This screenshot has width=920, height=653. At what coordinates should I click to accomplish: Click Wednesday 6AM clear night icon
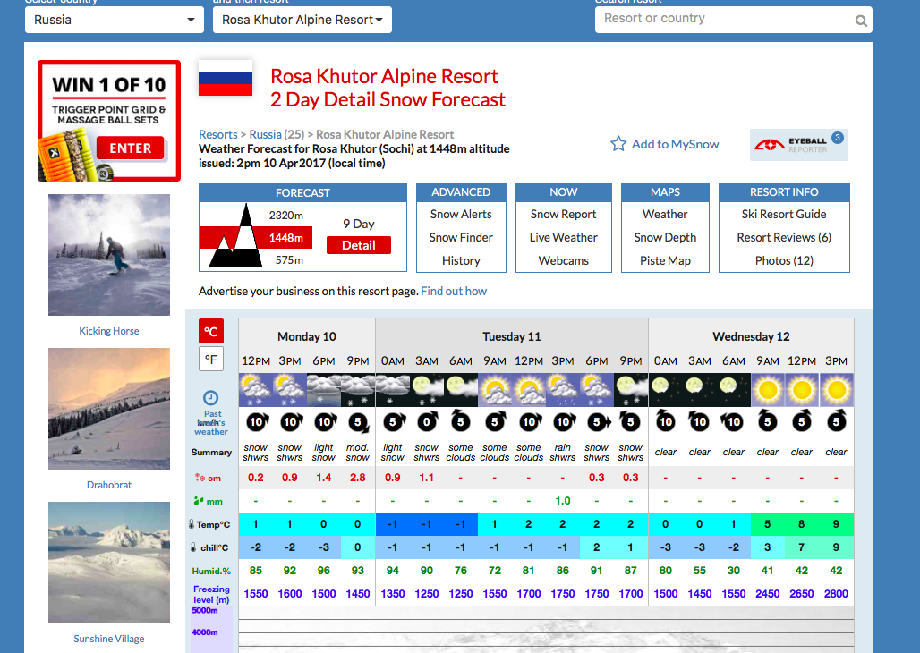pyautogui.click(x=734, y=390)
